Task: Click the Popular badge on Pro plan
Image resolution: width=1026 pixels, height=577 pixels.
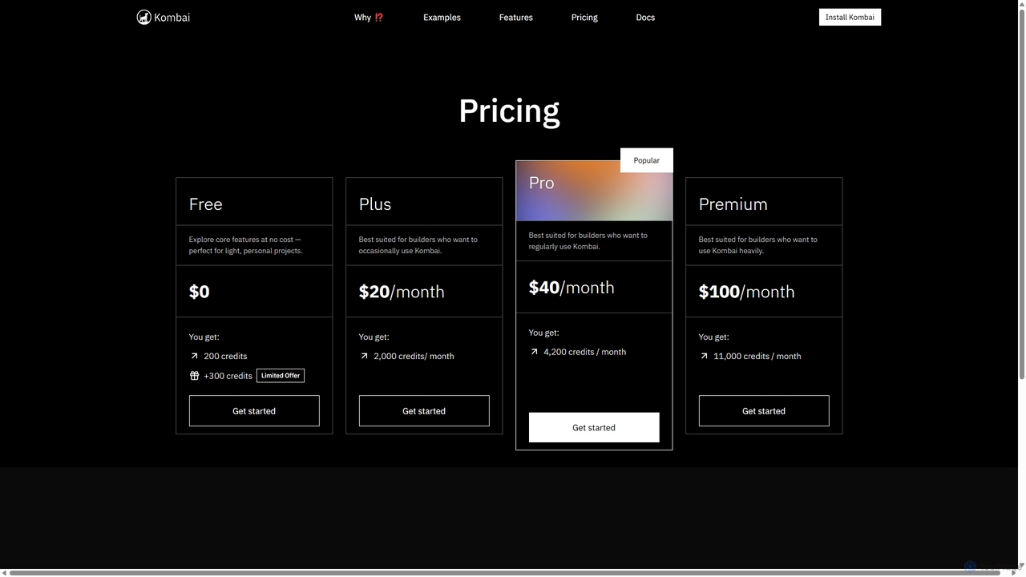Action: [647, 160]
